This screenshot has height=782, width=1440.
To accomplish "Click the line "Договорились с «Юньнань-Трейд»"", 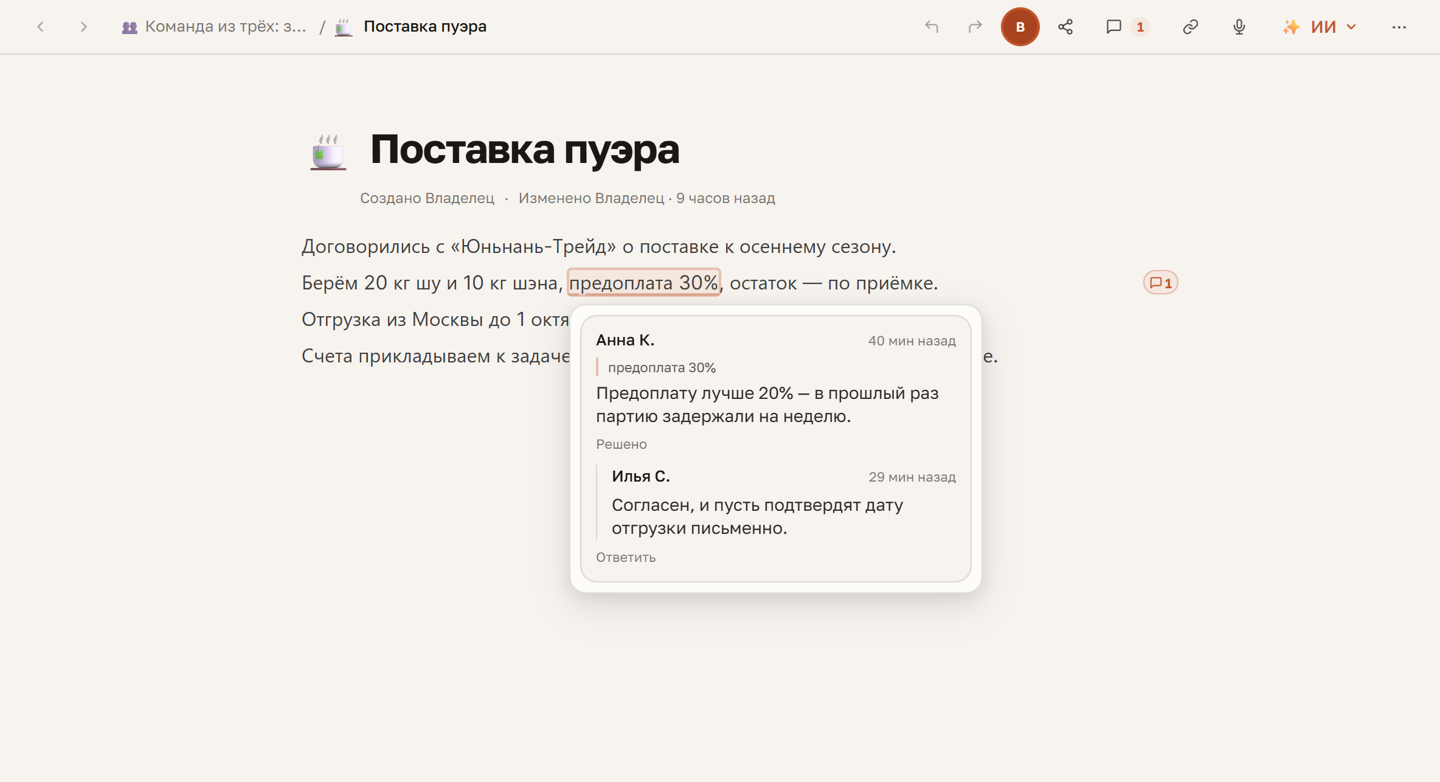I will coord(599,247).
